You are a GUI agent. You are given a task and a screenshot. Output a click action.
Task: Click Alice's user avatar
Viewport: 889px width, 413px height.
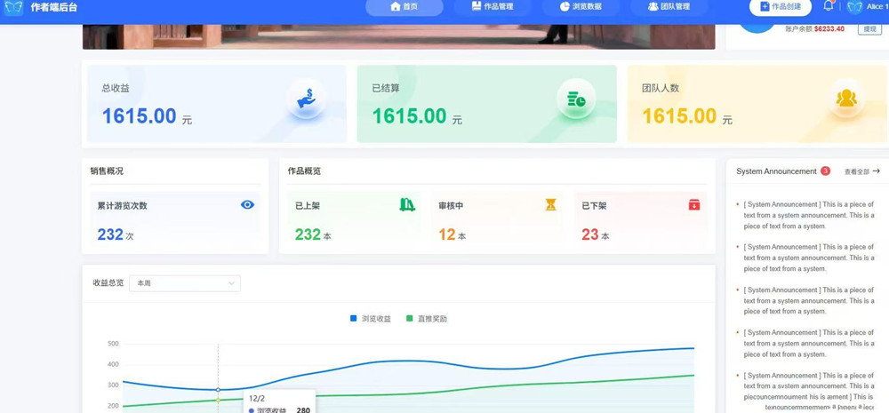pyautogui.click(x=855, y=7)
